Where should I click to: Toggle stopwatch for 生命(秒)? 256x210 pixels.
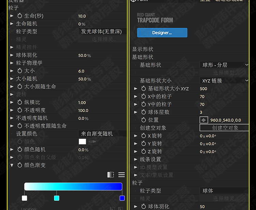(x=20, y=16)
